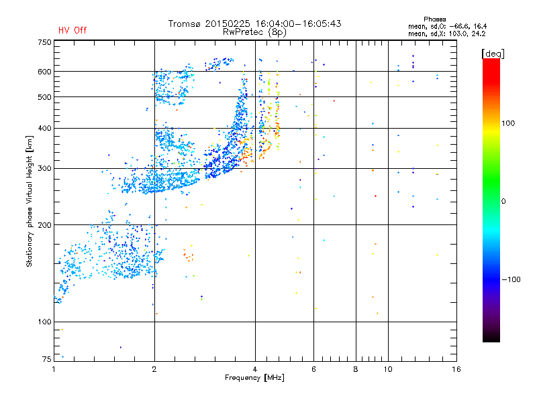Click x-axis tick label '16'
Viewport: 537px width, 402px height.
click(456, 369)
